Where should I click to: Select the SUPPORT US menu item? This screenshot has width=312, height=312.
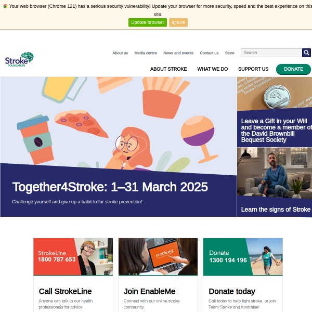(253, 69)
